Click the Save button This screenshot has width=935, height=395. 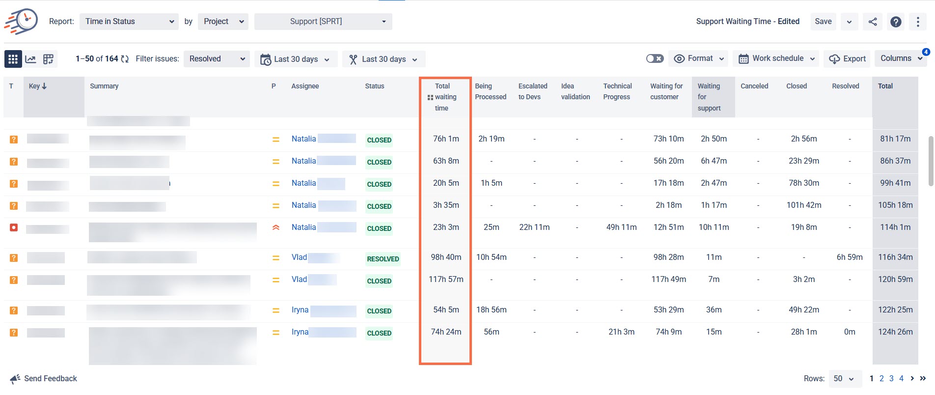coord(823,22)
